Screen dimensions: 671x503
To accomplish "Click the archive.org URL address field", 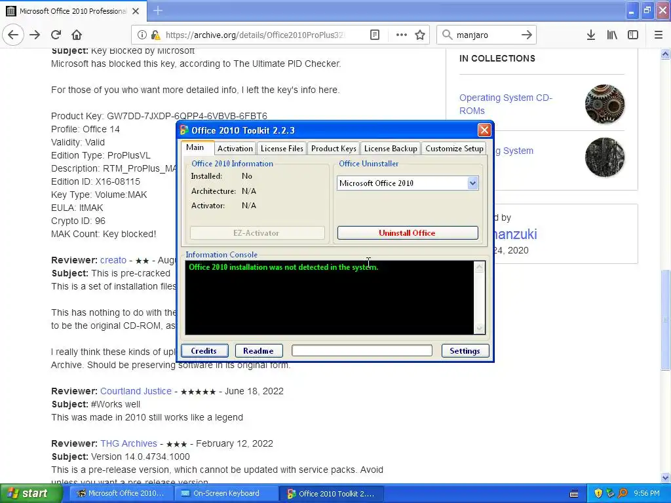I will pos(256,35).
